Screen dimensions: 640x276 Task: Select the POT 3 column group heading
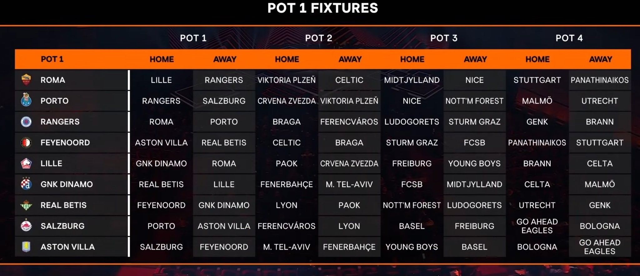[443, 38]
